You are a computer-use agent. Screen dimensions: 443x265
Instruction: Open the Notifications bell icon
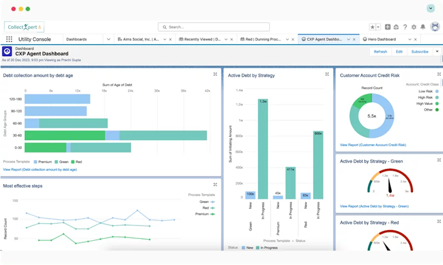pos(423,27)
